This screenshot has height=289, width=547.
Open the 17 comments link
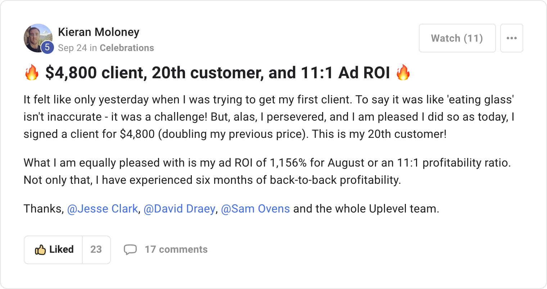click(x=176, y=250)
